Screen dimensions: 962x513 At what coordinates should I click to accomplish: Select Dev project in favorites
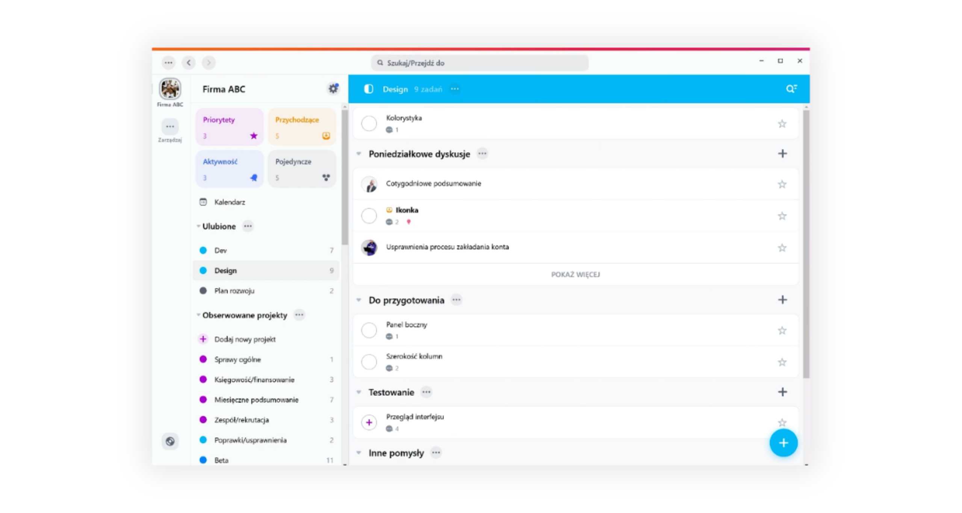[266, 250]
